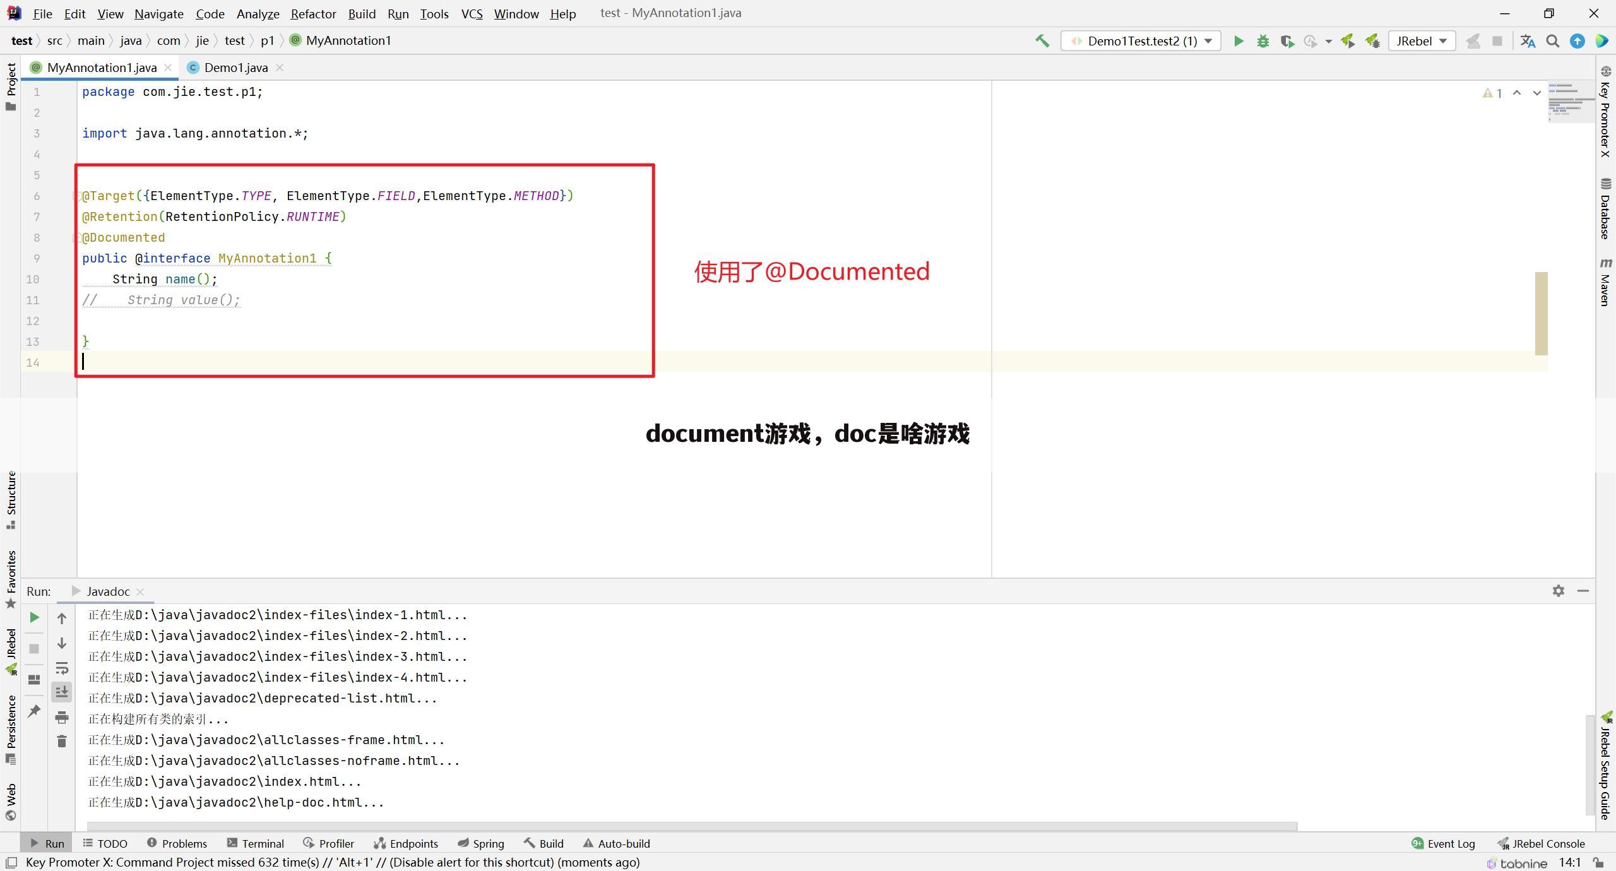
Task: Toggle soft-wrap in Run console
Action: pos(62,668)
